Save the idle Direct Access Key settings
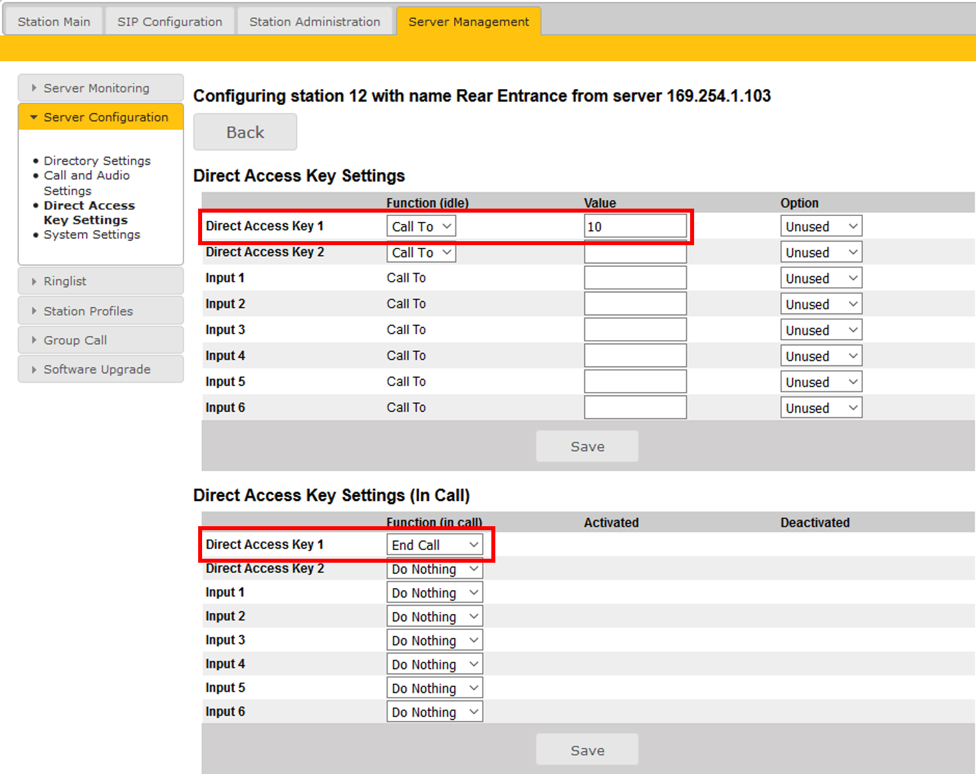Viewport: 976px width, 774px height. point(587,446)
